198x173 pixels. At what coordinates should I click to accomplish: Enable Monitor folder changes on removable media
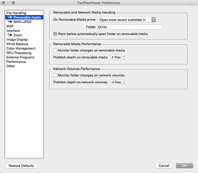pyautogui.click(x=55, y=50)
